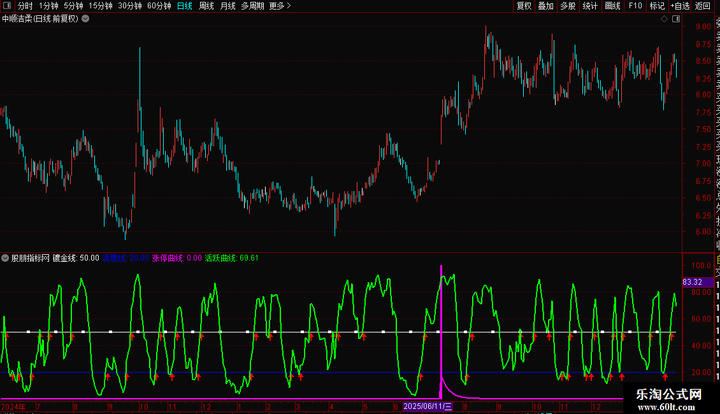Click the 83.32 value label on indicator axis
The image size is (720, 414).
[x=692, y=282]
